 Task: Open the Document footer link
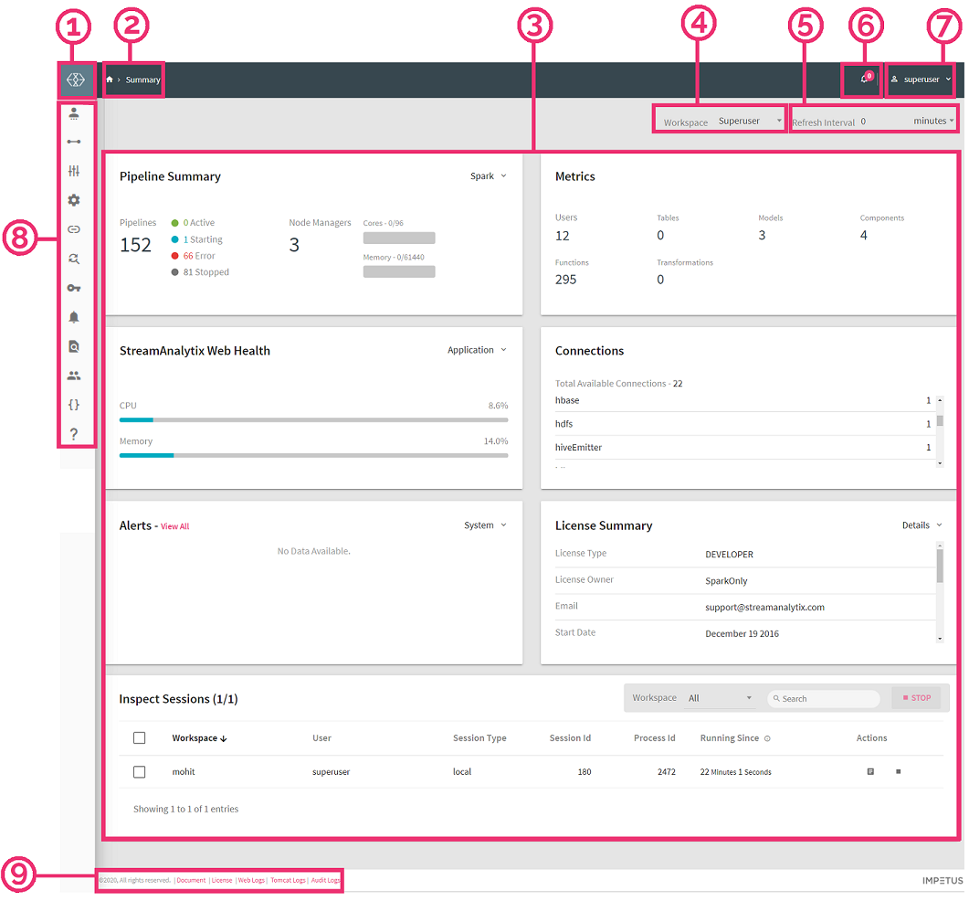[191, 880]
